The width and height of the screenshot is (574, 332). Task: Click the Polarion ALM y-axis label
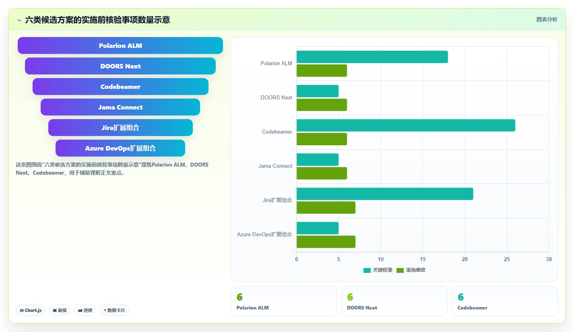[276, 63]
